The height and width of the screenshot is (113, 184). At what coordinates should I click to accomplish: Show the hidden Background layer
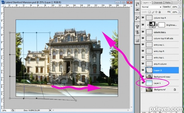click(x=143, y=89)
